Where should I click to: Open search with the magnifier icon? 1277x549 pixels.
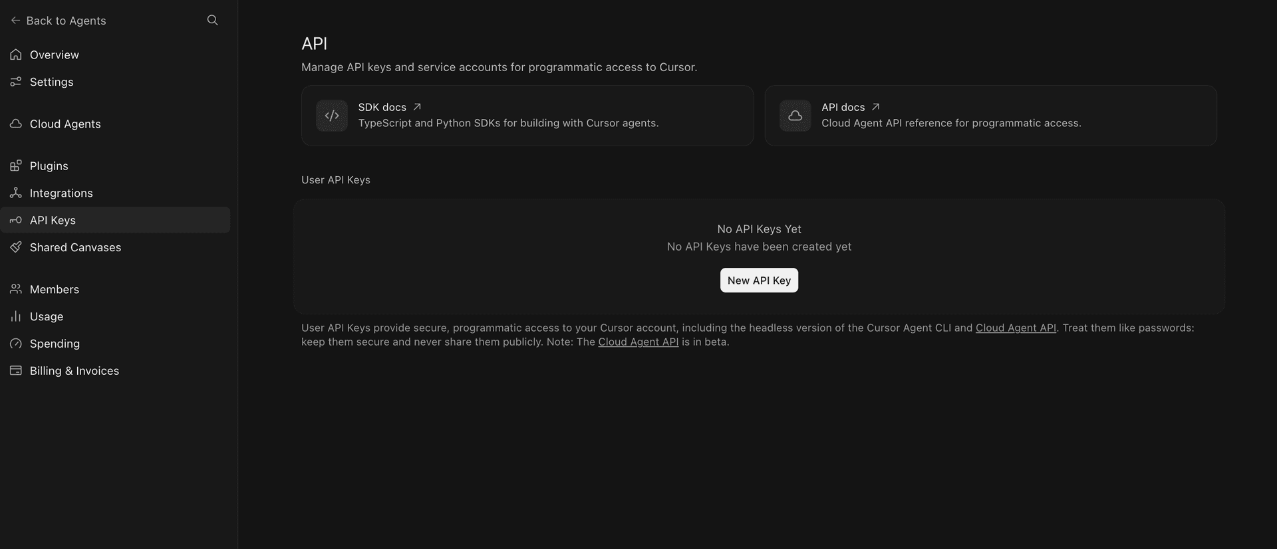pos(212,20)
